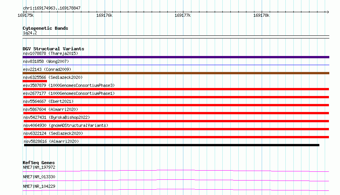Open the nsv6325566 (Sedlazeck2020) label

click(x=53, y=77)
